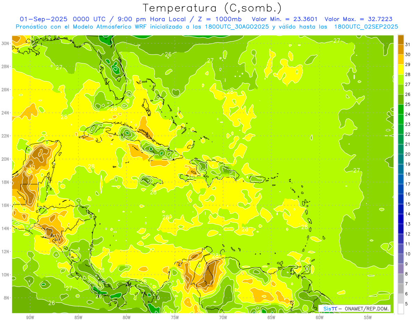Image resolution: width=417 pixels, height=322 pixels.
Task: Click the "ONAMET/REP.DOM." credit label
Action: click(366, 308)
